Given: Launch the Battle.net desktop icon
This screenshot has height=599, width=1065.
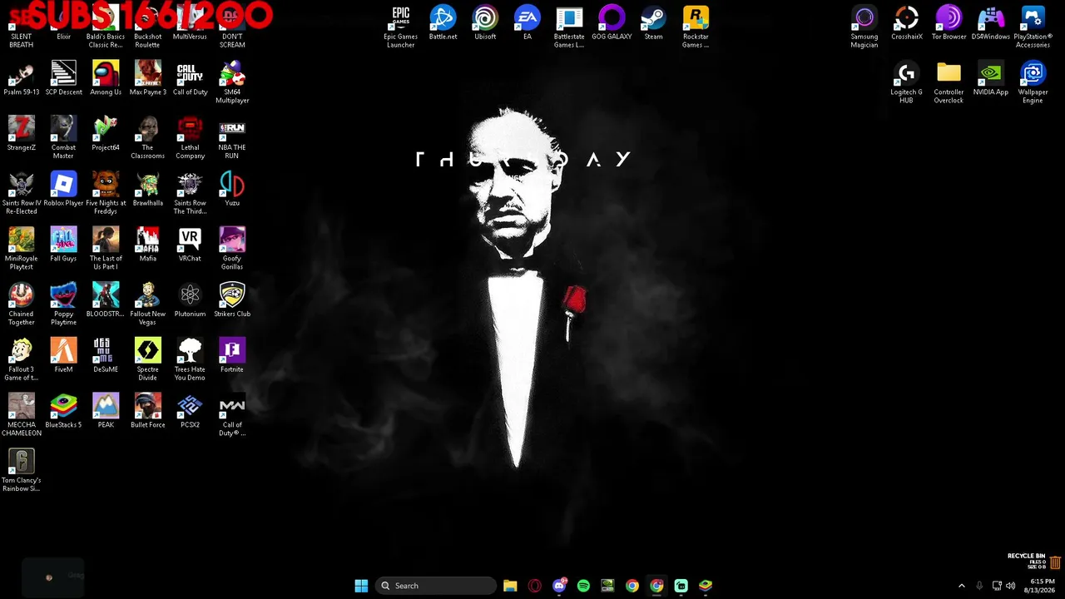Looking at the screenshot, I should [x=443, y=23].
